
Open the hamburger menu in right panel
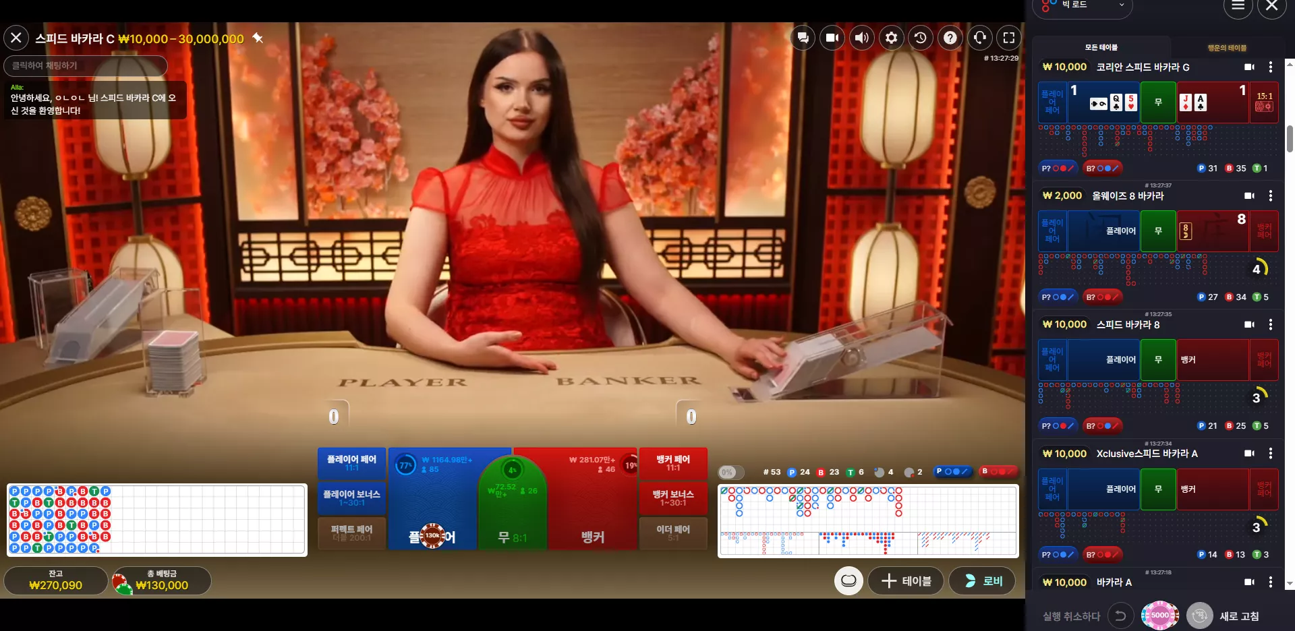click(1238, 6)
